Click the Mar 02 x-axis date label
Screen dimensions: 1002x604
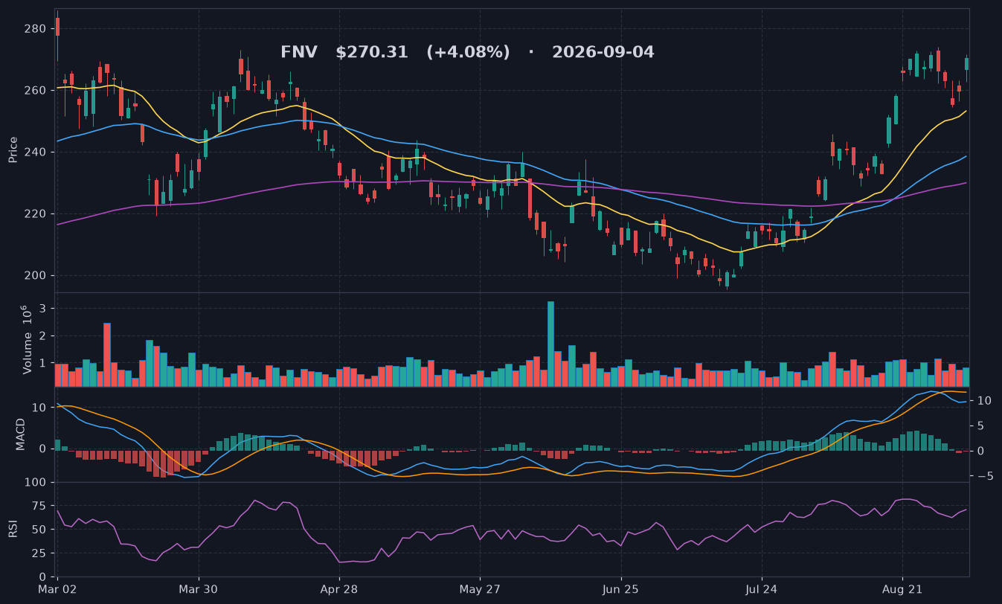point(58,589)
